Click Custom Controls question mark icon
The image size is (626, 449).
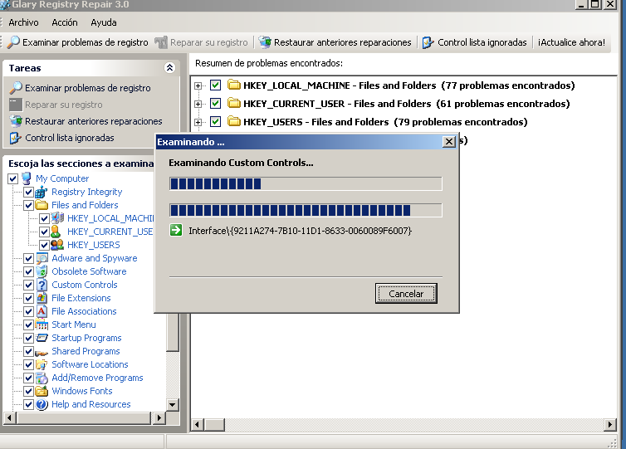point(42,285)
